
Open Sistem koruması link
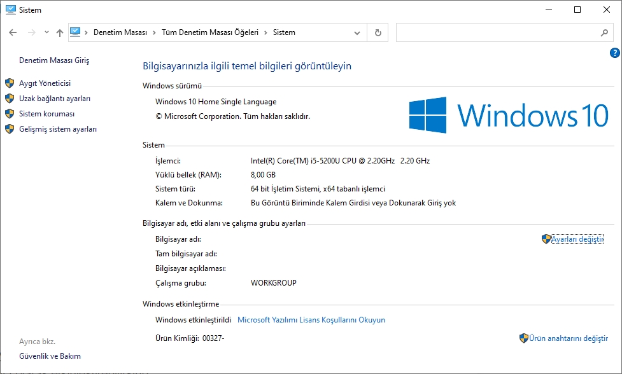point(47,114)
